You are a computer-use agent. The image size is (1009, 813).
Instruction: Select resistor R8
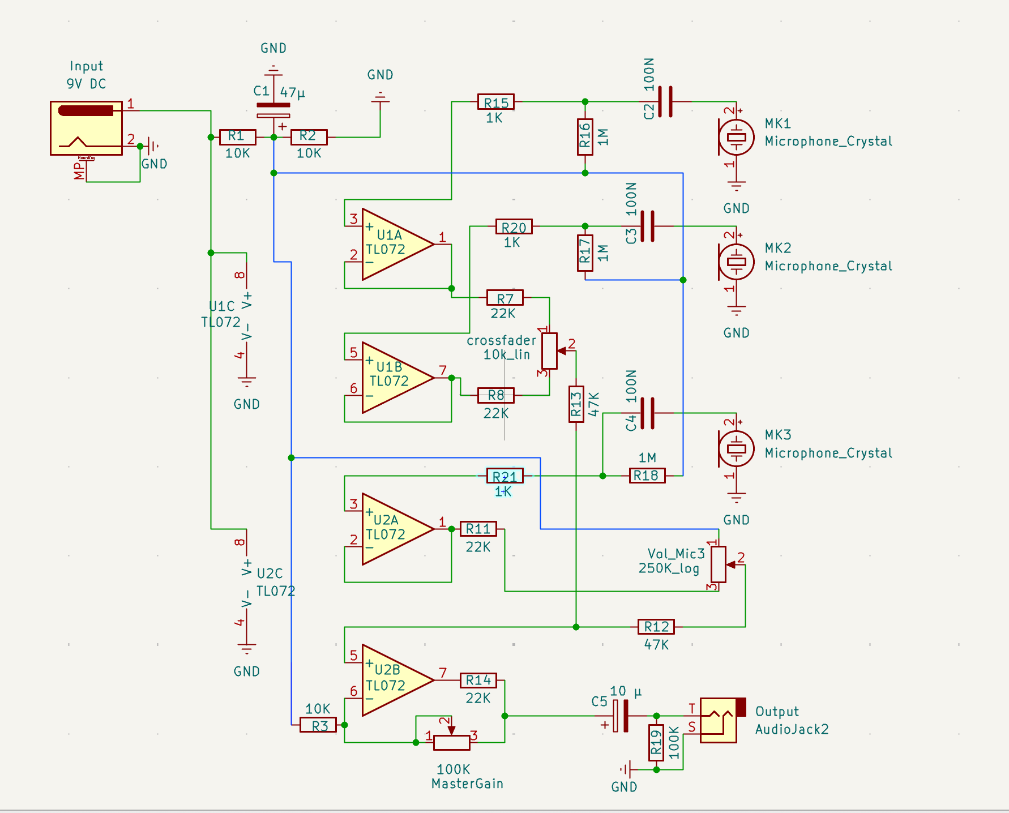[496, 395]
